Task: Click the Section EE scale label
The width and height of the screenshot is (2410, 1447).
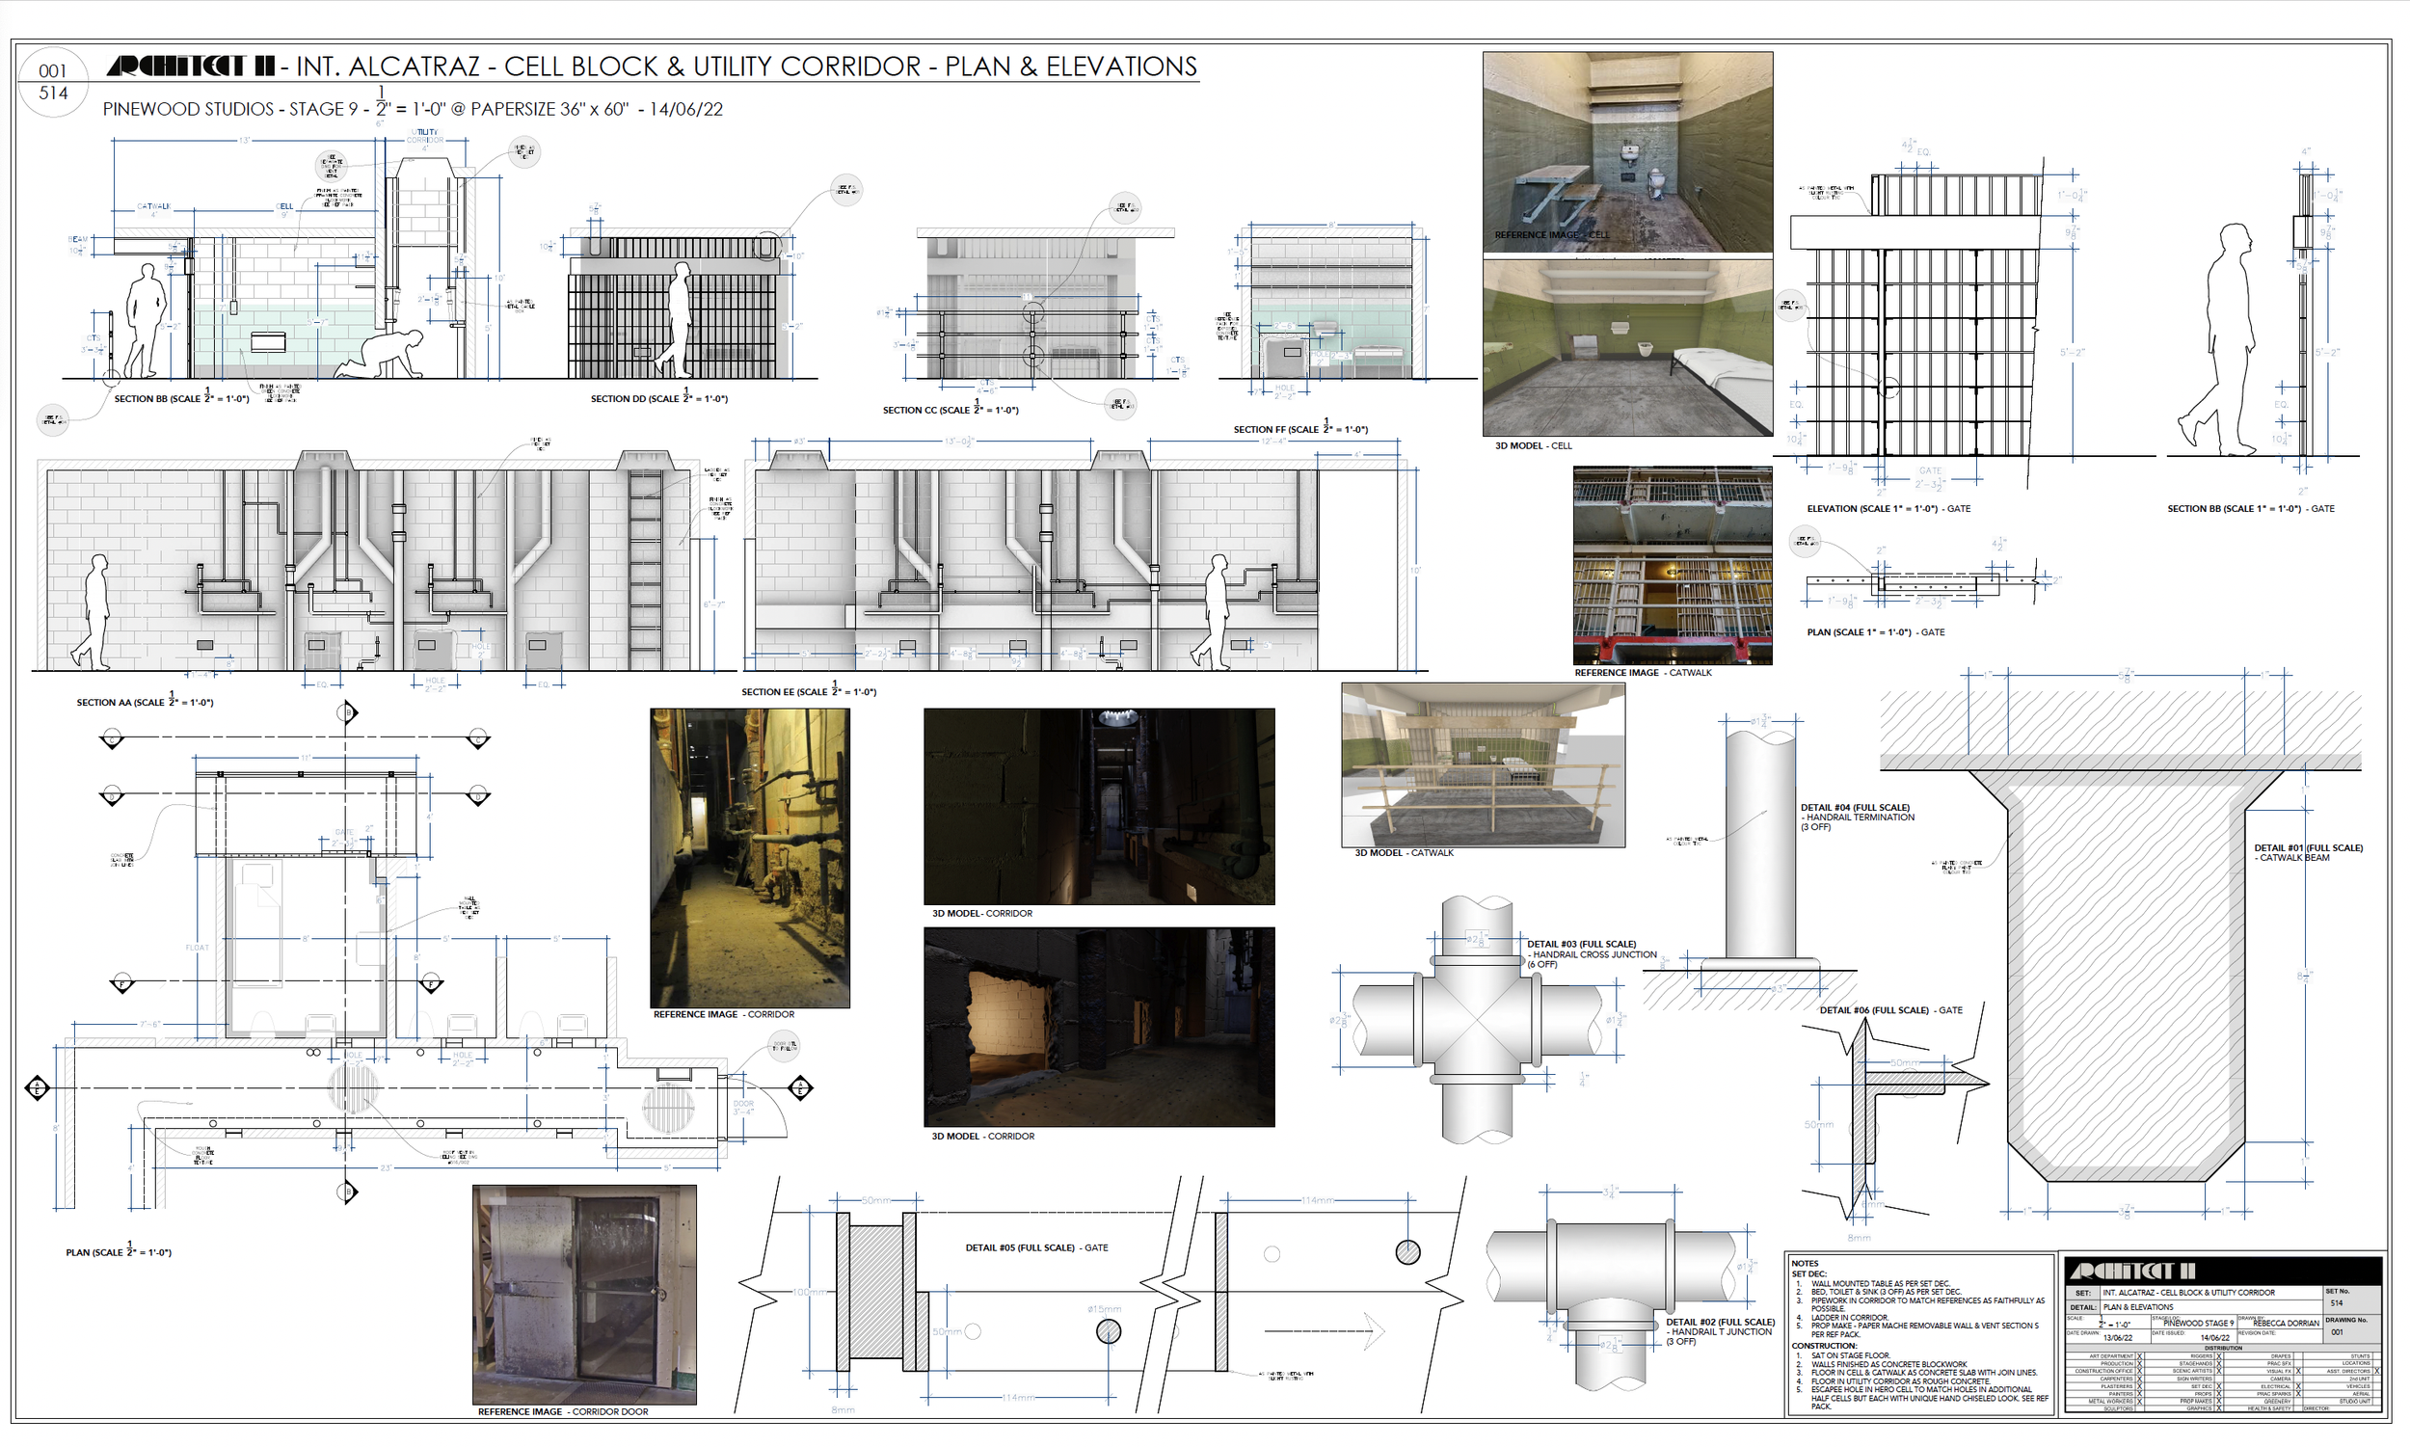Action: [807, 691]
